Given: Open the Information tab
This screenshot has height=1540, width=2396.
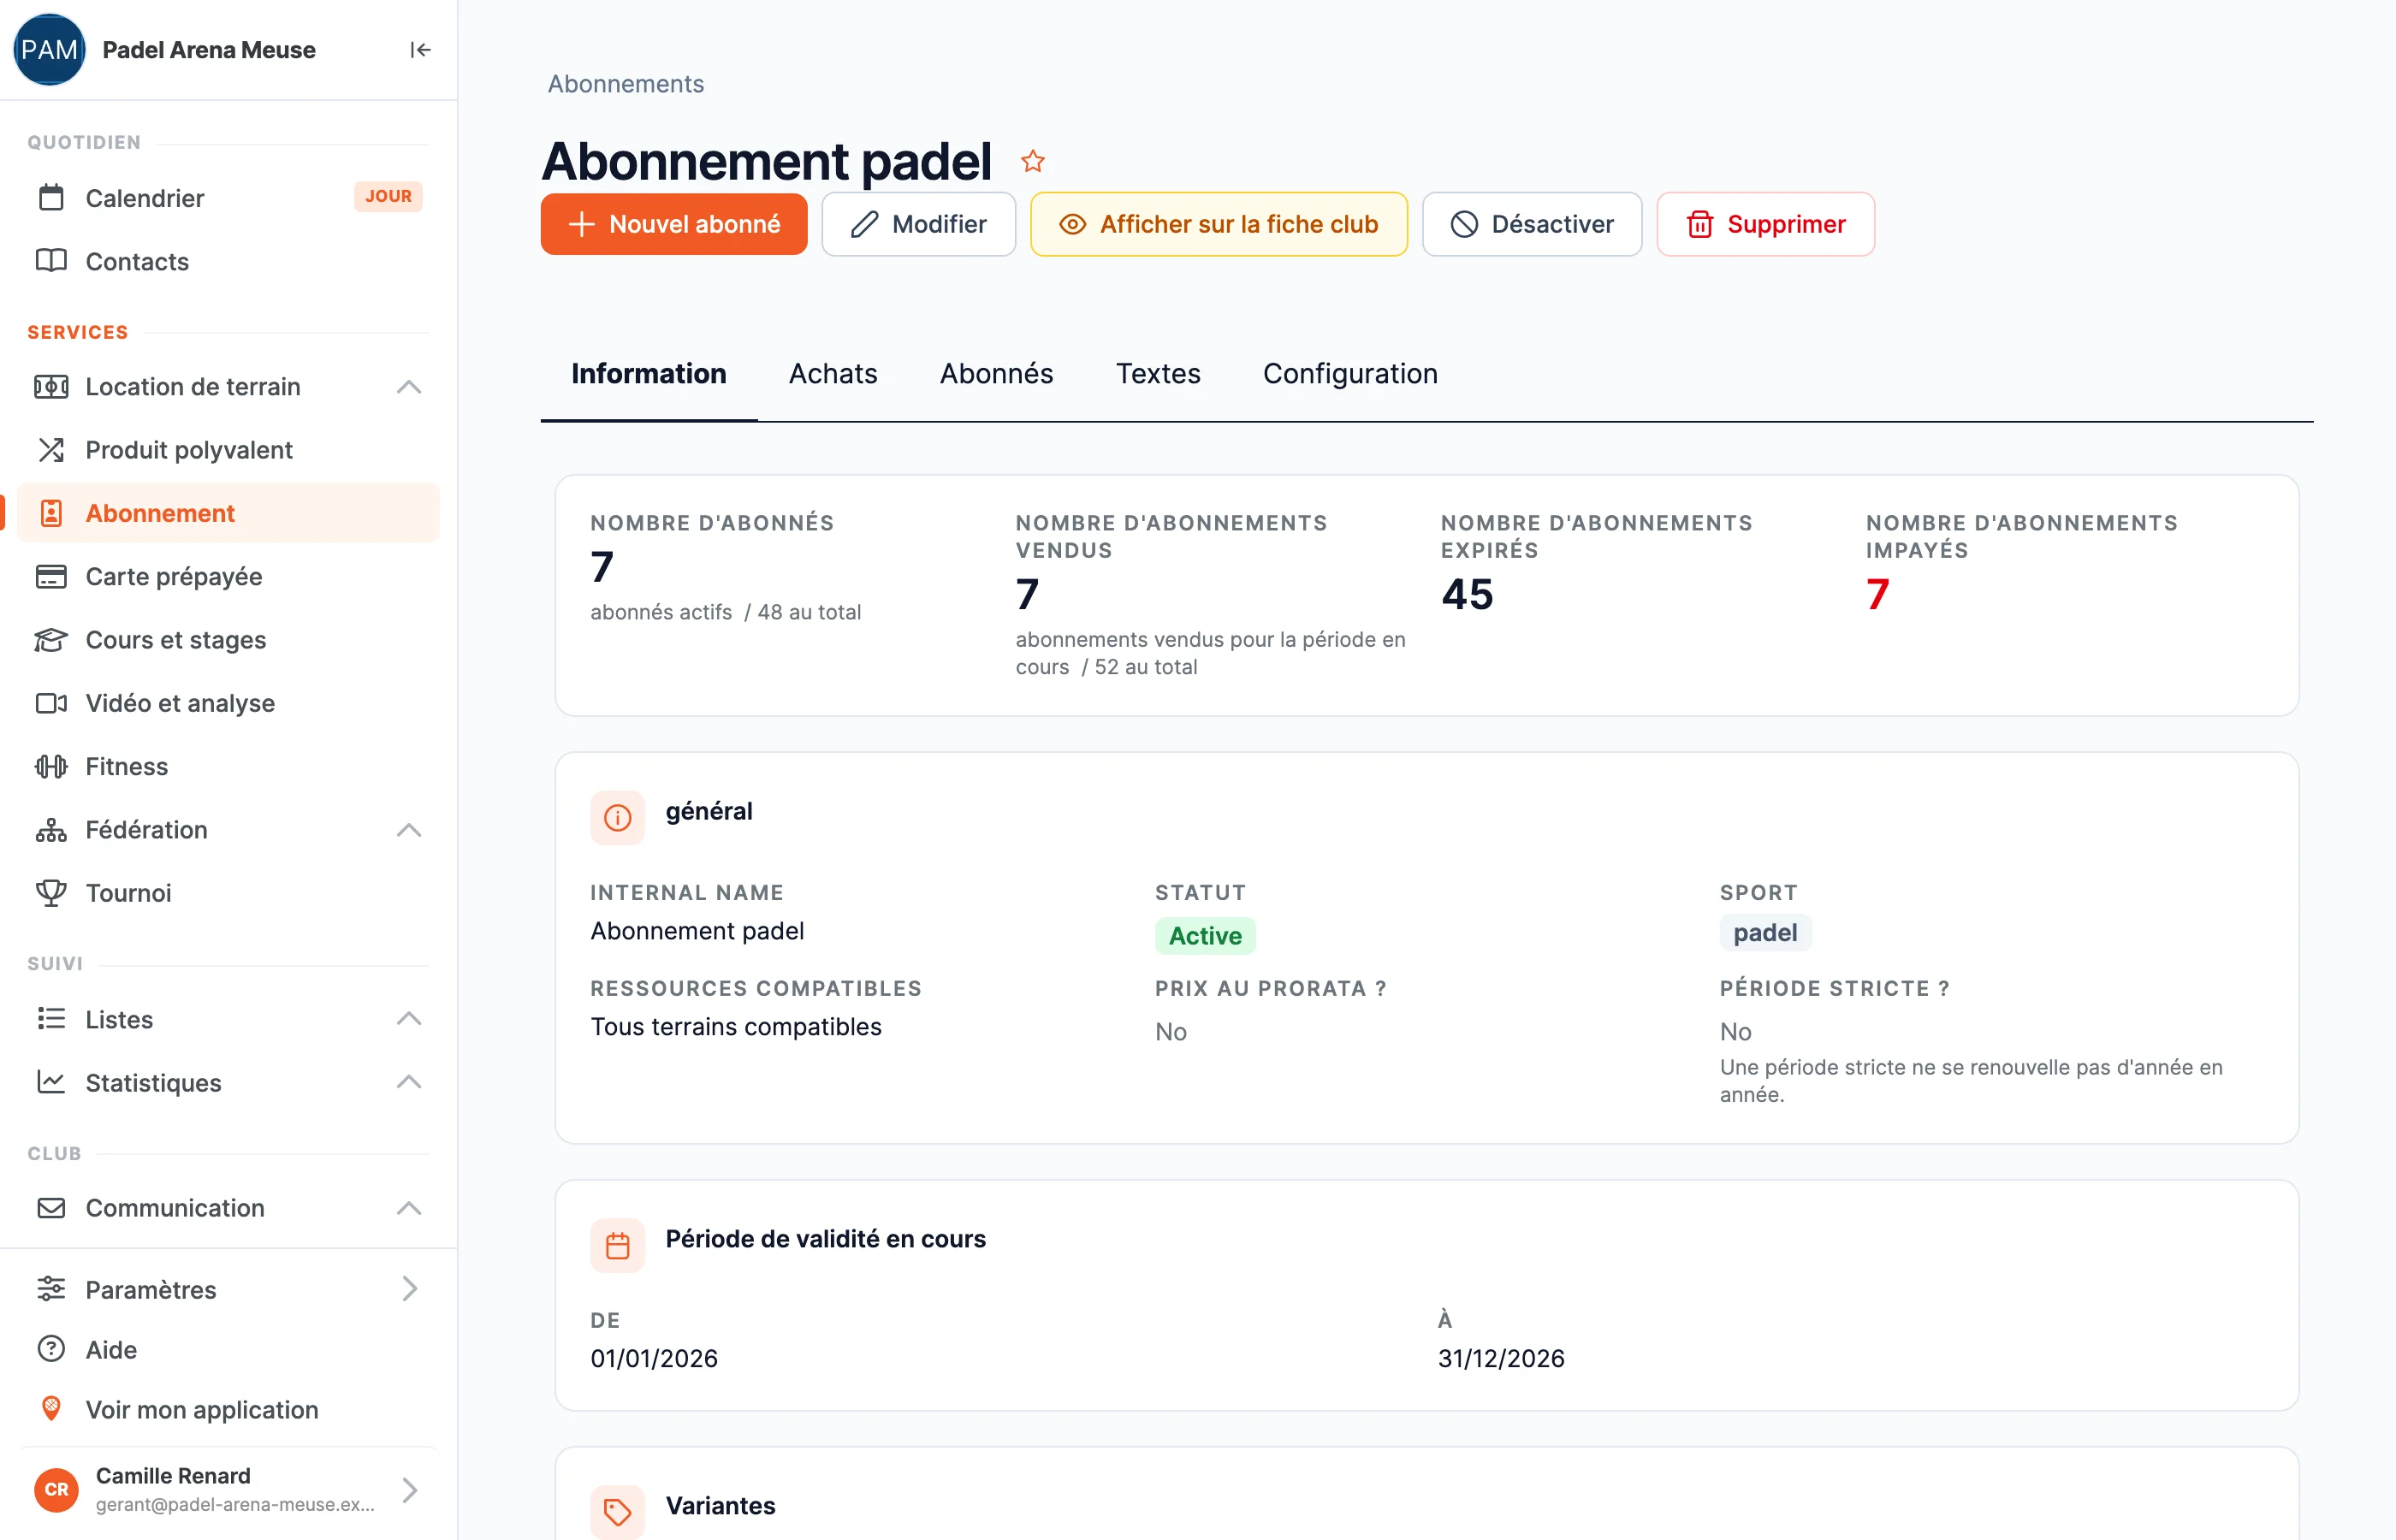Looking at the screenshot, I should tap(649, 374).
